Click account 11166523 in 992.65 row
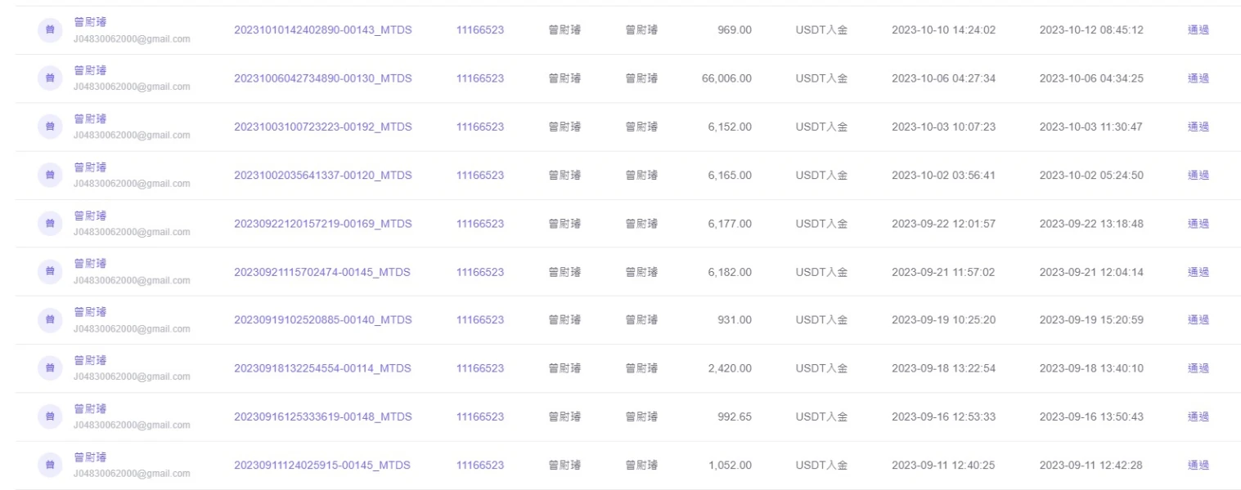 479,416
